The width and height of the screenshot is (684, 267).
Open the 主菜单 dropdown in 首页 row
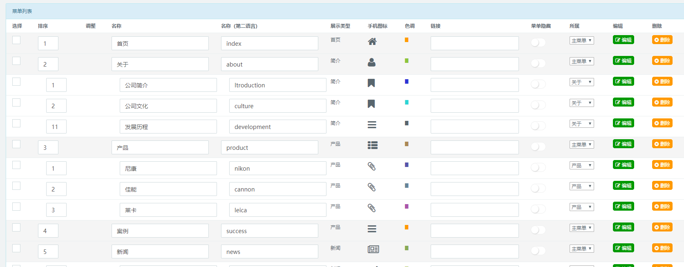point(581,40)
